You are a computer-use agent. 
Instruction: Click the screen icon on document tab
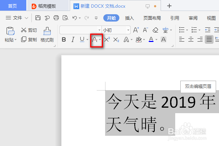click(147, 6)
